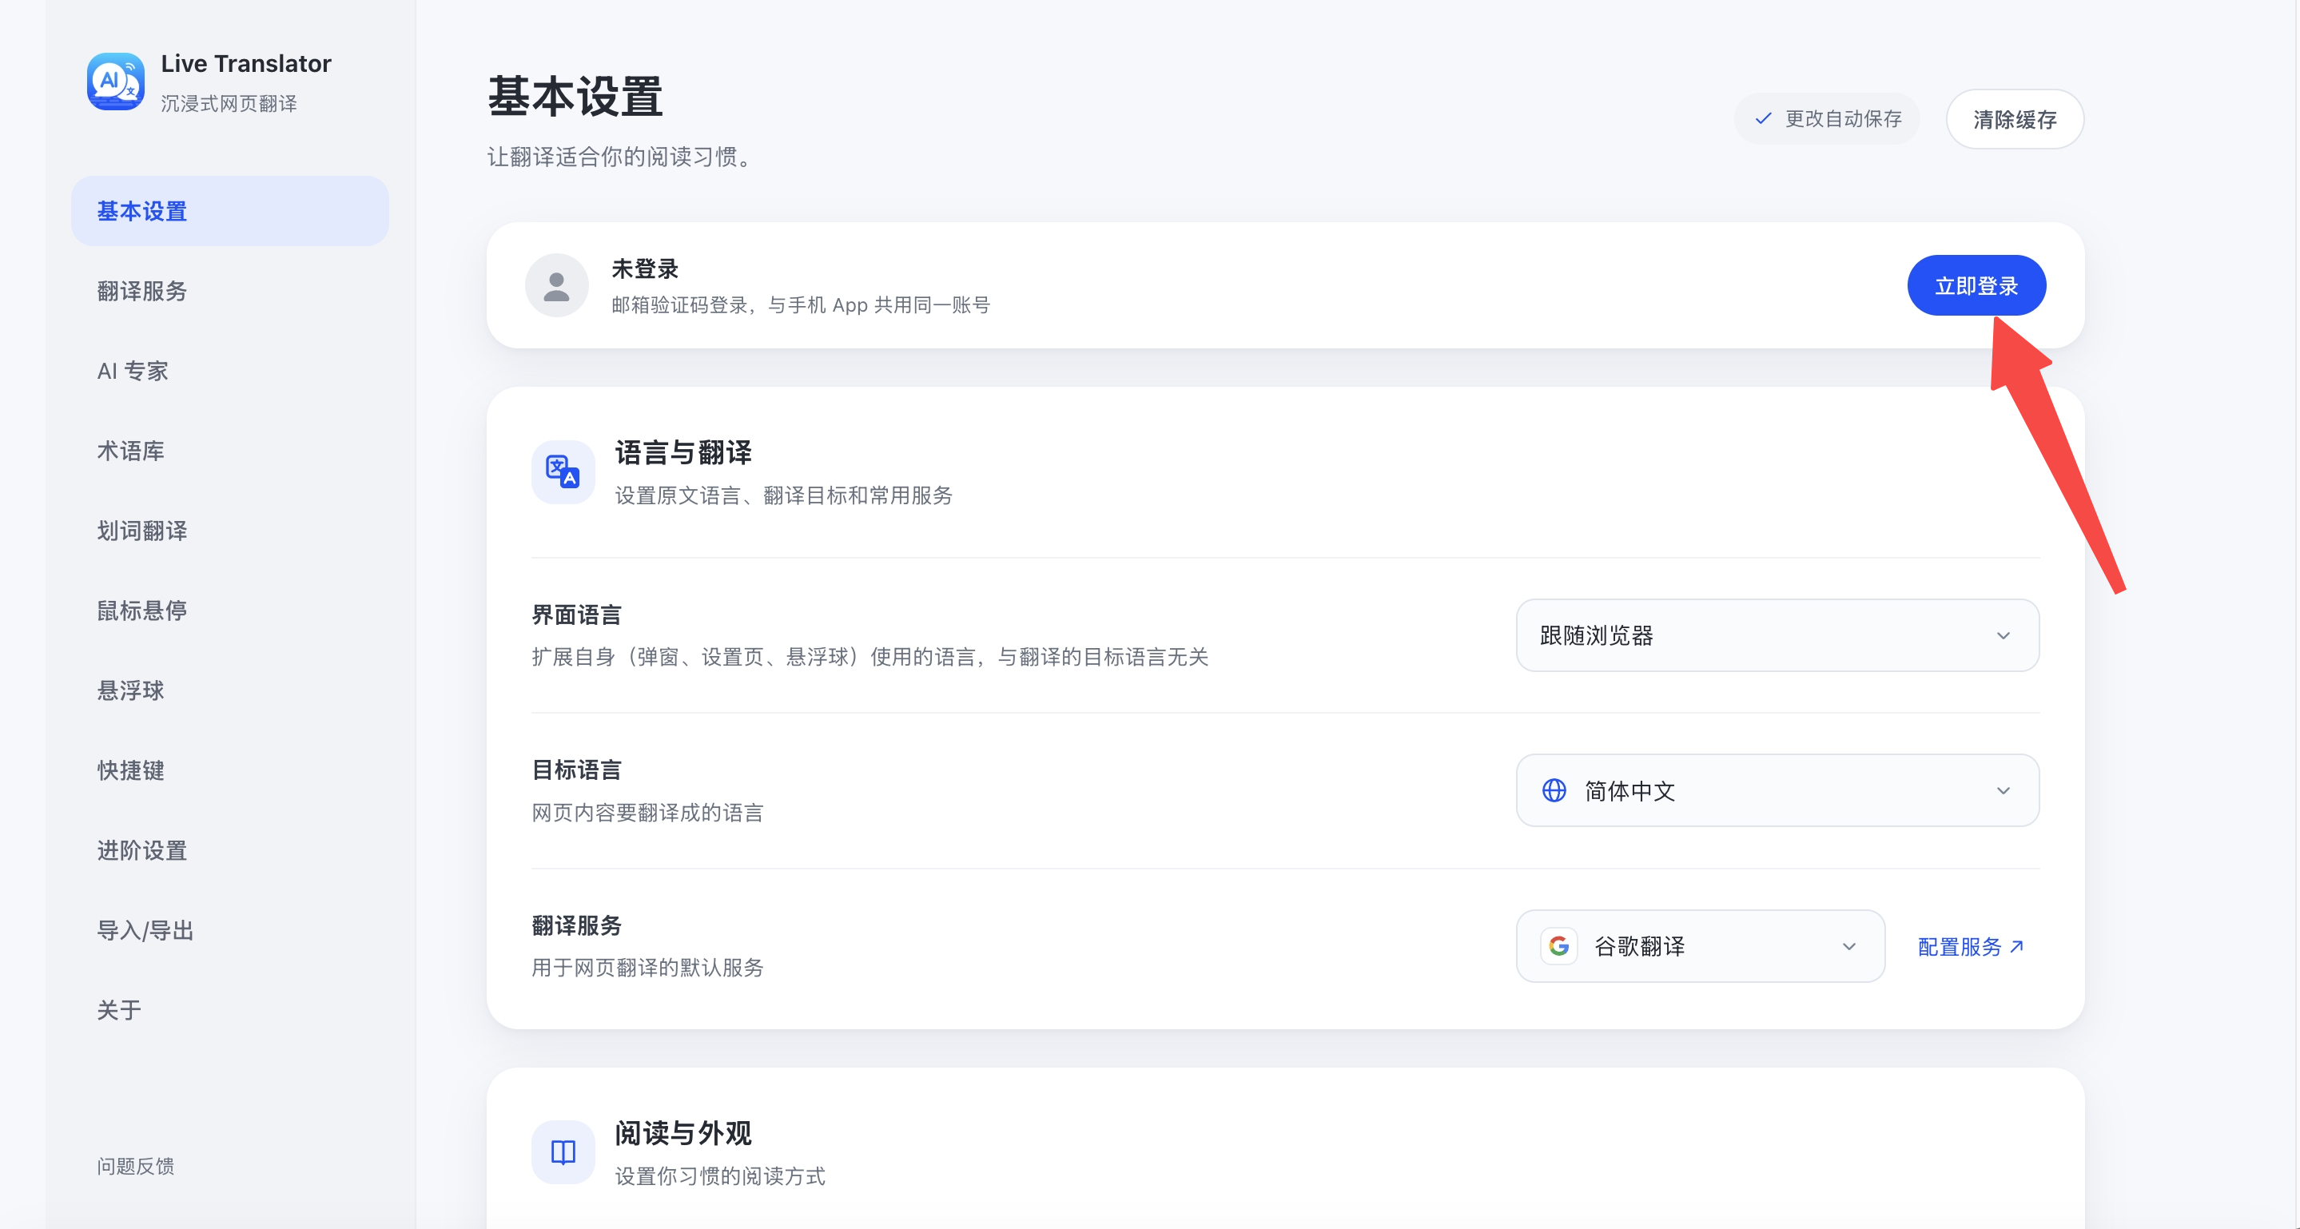This screenshot has height=1229, width=2300.
Task: Open 术语库 in sidebar
Action: [x=230, y=451]
